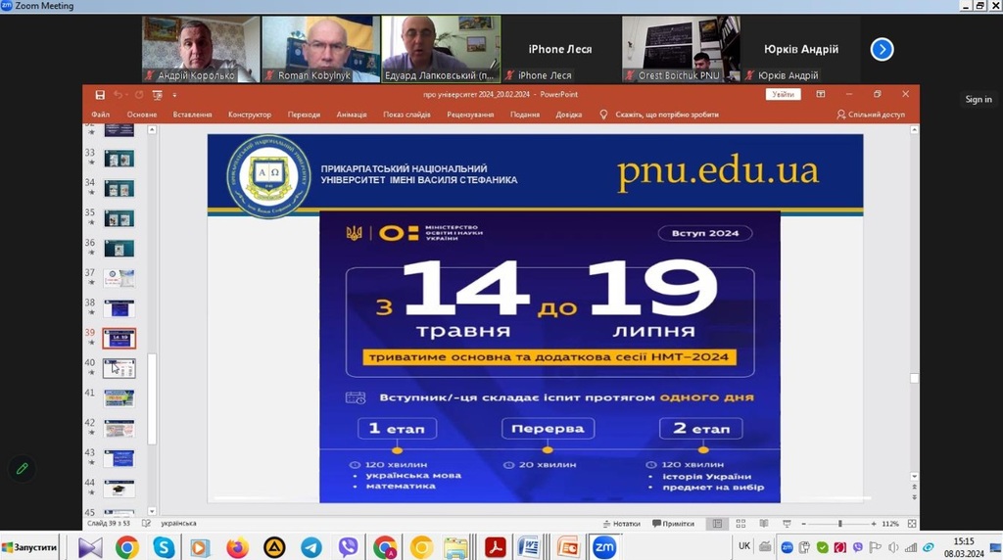Click the Увійти sign-in button

783,94
